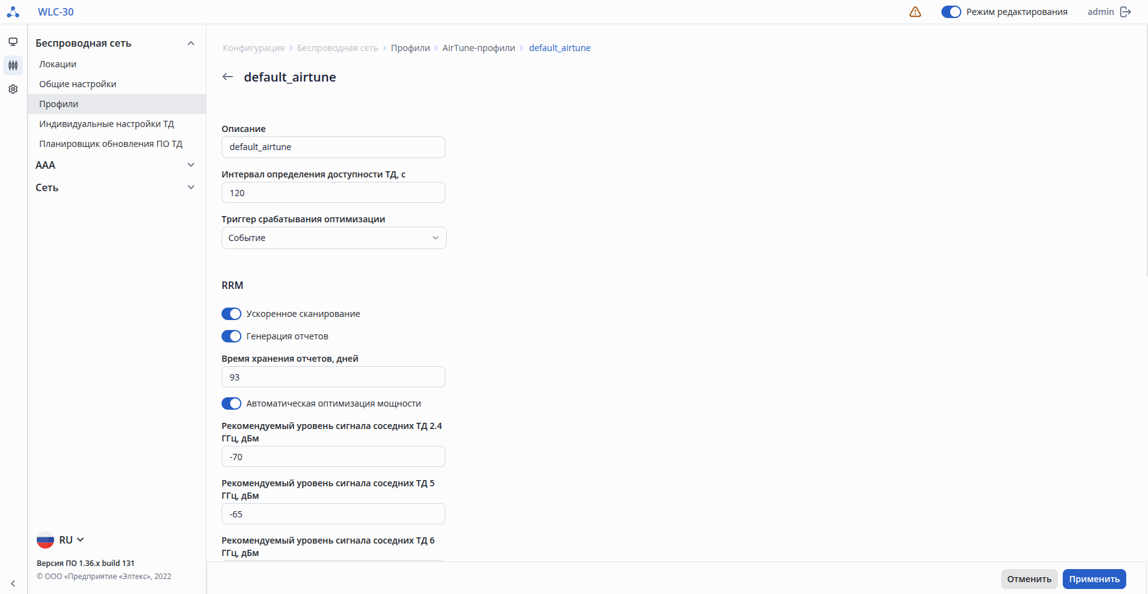1148x594 pixels.
Task: Open the monitoring icon in left rail
Action: [x=13, y=42]
